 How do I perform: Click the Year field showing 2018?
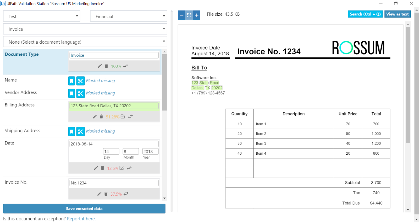pos(150,151)
